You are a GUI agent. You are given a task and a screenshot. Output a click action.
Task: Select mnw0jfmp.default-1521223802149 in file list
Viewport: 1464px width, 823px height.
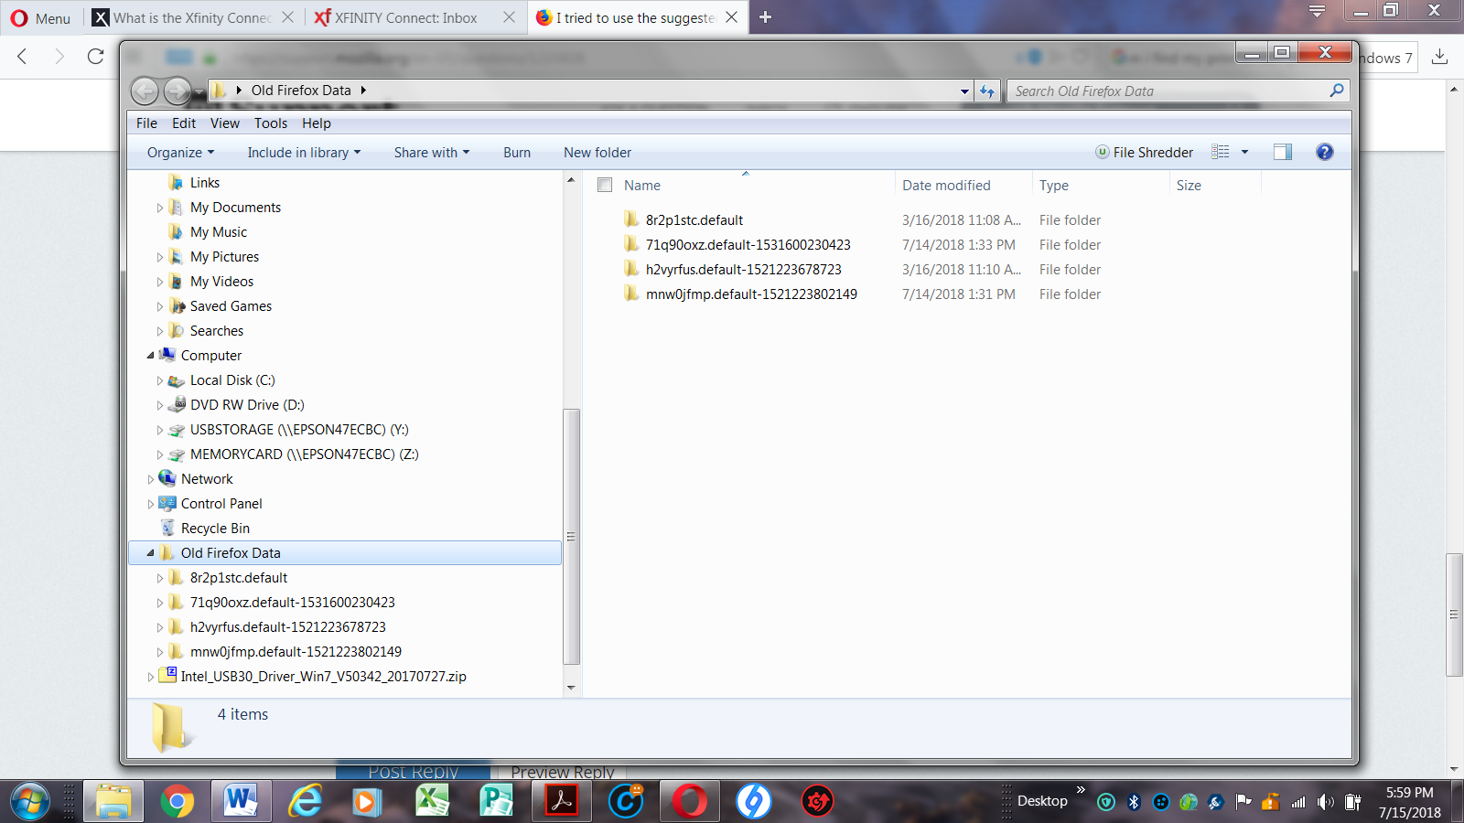(751, 294)
